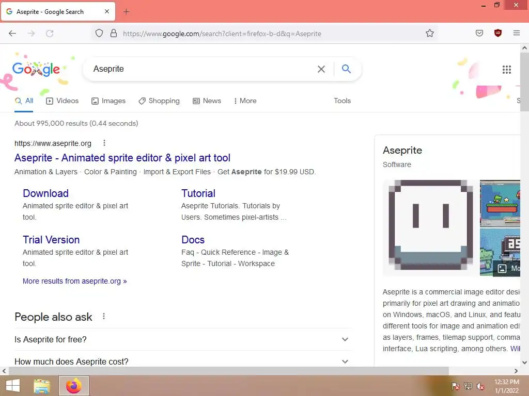Open the tracking protection shield icon
Image resolution: width=529 pixels, height=396 pixels.
pyautogui.click(x=99, y=34)
